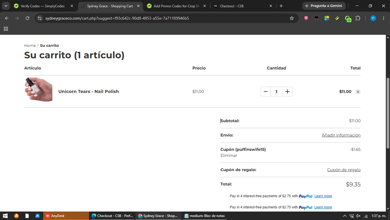Decrease Unicorn Tears quantity with minus
The width and height of the screenshot is (390, 220).
coord(265,91)
